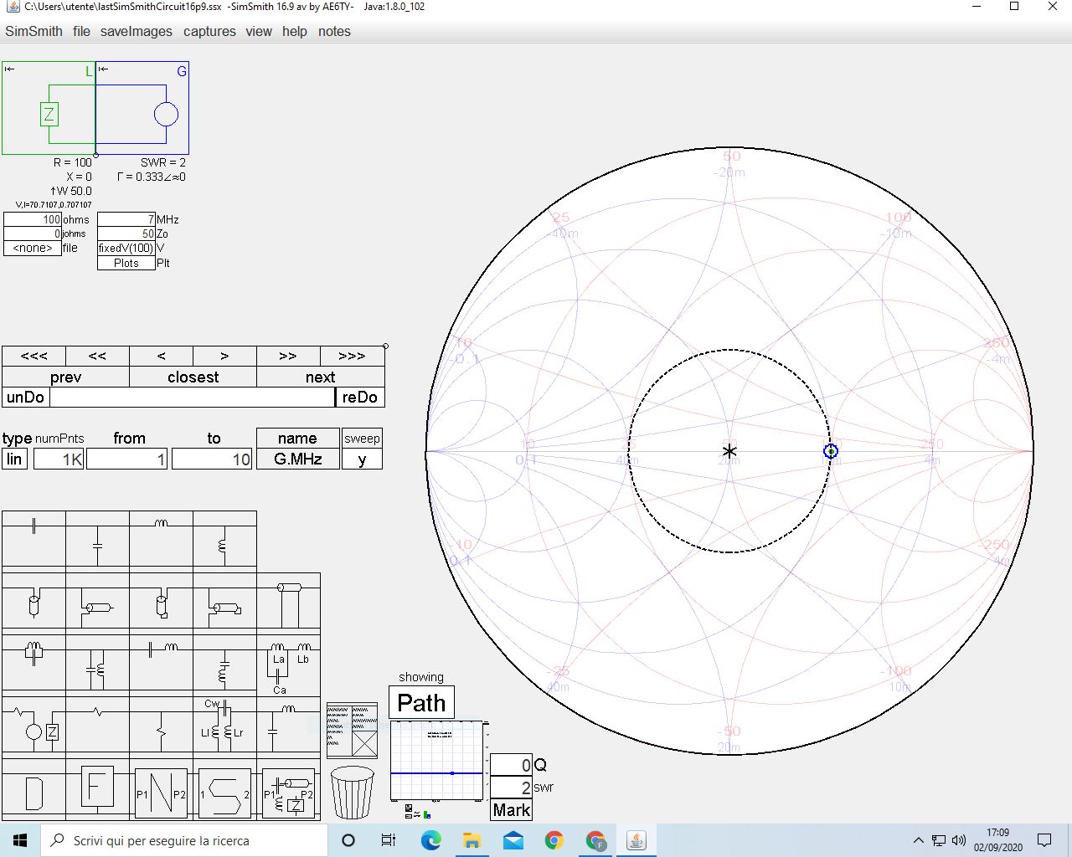Select the load L block in schematic
This screenshot has width=1072, height=857.
[x=49, y=108]
